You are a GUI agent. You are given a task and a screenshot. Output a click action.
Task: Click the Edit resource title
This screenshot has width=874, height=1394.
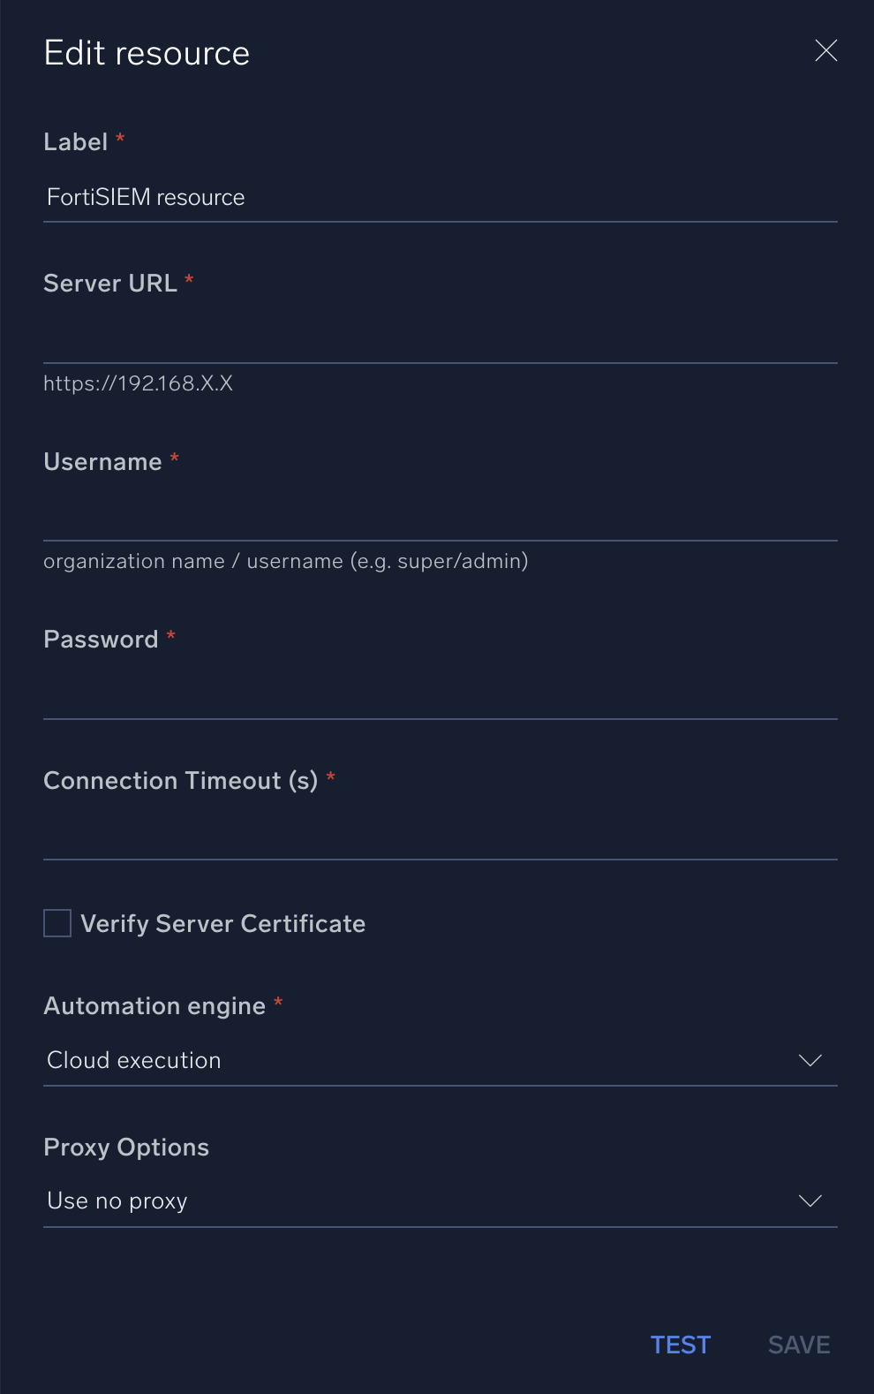pos(147,53)
